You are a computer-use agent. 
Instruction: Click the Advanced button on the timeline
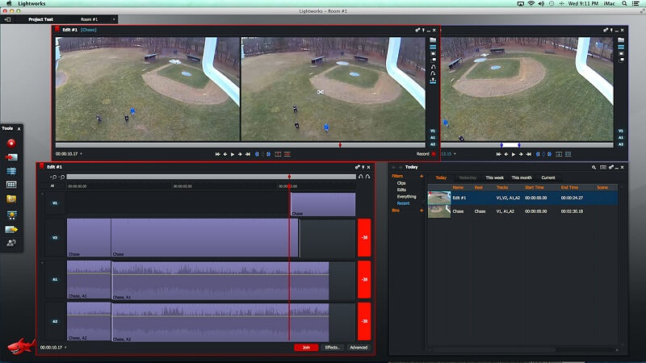pos(358,347)
